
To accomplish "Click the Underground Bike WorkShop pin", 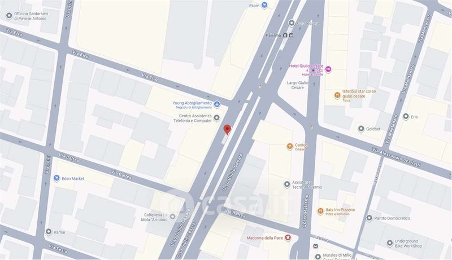I will point(390,243).
